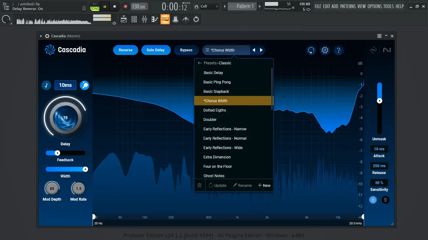Open the HELP menu

coord(399,6)
